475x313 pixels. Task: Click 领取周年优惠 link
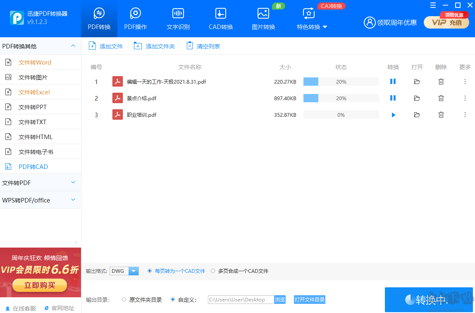click(x=396, y=22)
